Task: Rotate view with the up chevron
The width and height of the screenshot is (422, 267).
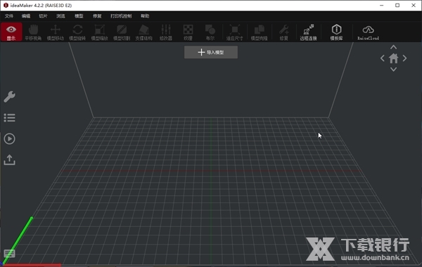Action: [393, 47]
